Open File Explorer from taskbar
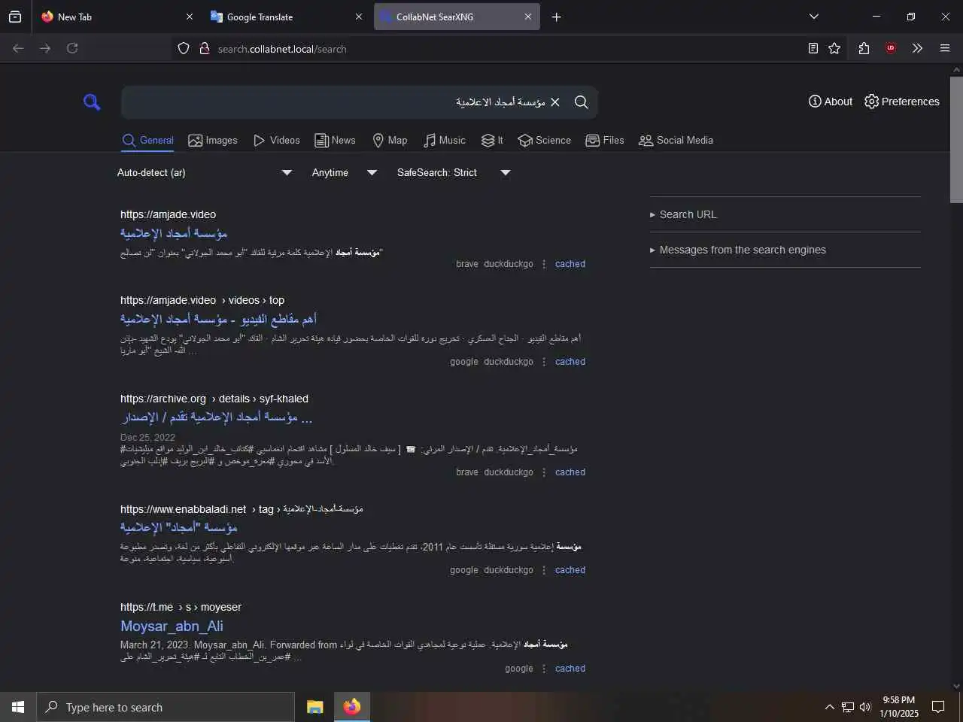Screen dimensions: 963x722 (314, 707)
